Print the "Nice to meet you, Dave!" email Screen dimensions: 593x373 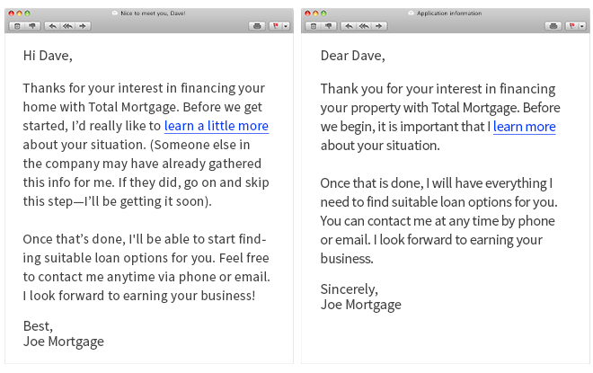257,26
